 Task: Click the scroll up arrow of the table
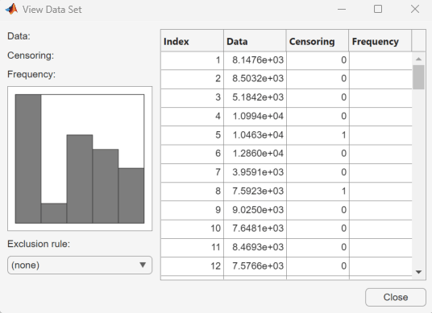[418, 59]
